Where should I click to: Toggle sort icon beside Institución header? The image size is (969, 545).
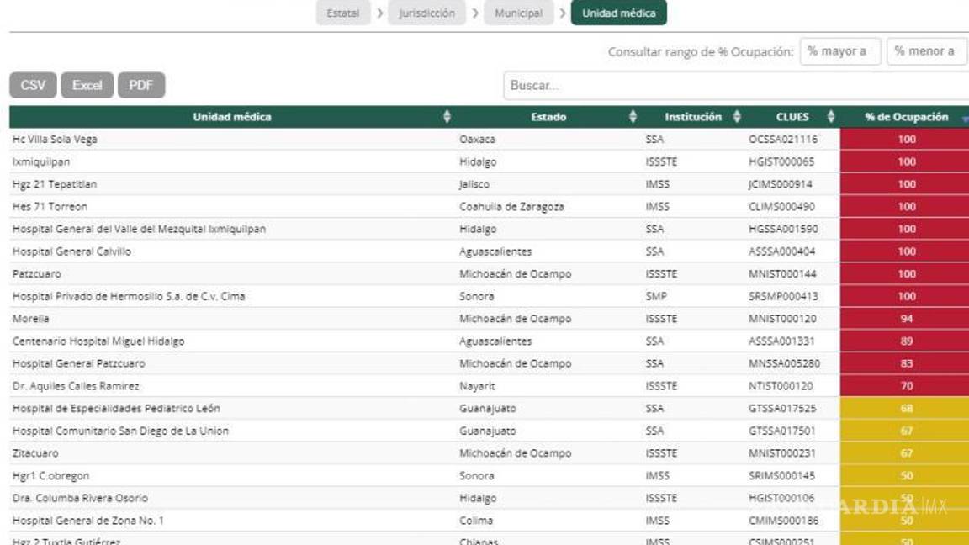click(x=737, y=117)
